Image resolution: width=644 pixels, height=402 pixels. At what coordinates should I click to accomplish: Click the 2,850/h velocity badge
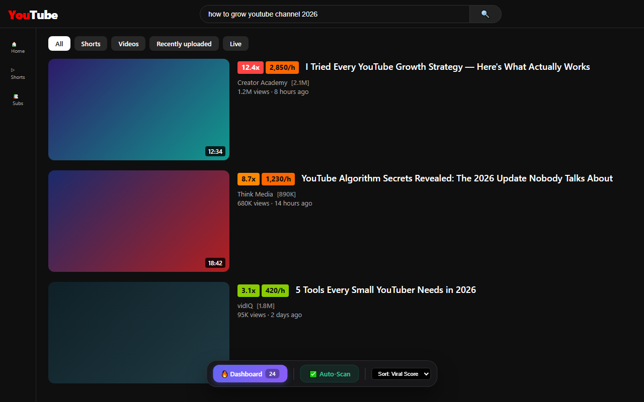point(282,67)
